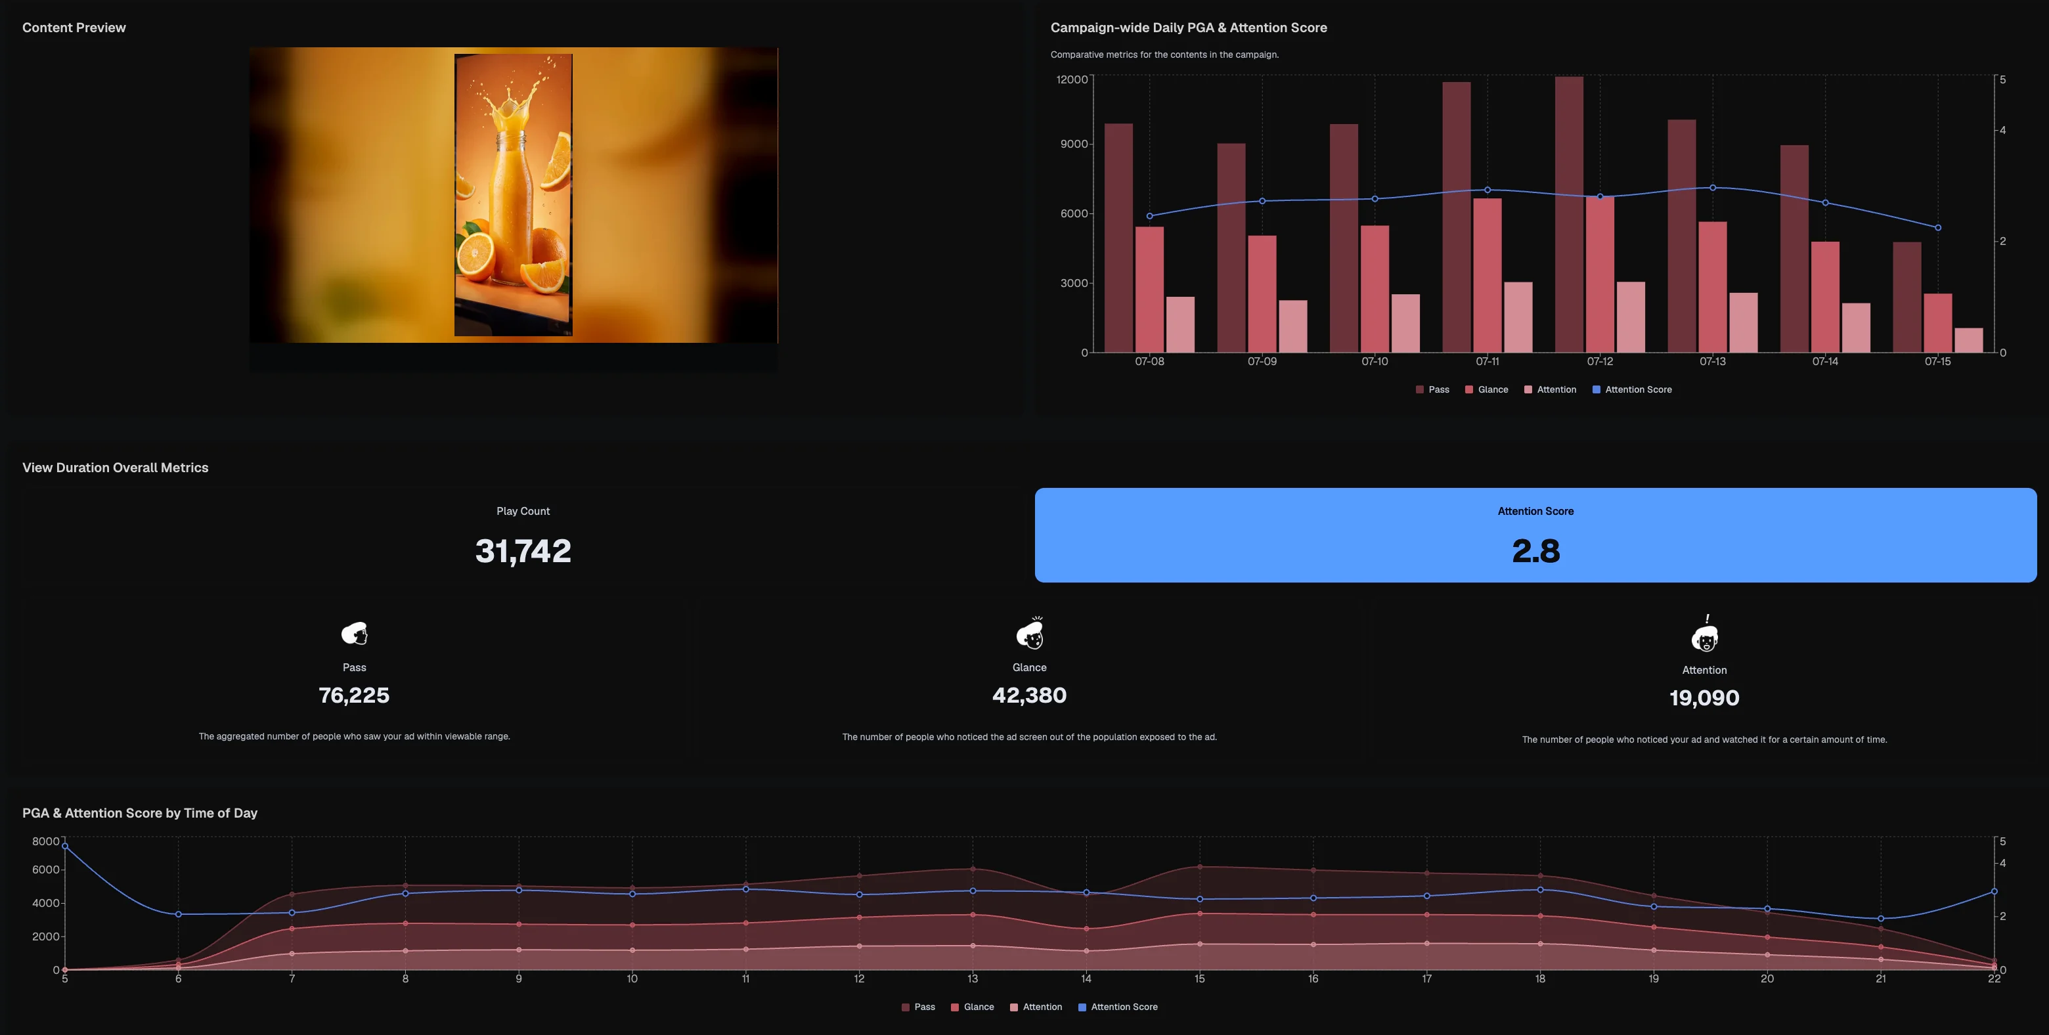Toggle Pass series in time-of-day chart legend

pos(919,1007)
